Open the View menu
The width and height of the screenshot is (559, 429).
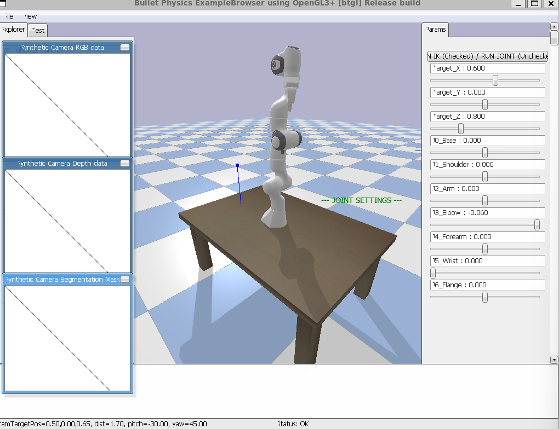tap(30, 16)
